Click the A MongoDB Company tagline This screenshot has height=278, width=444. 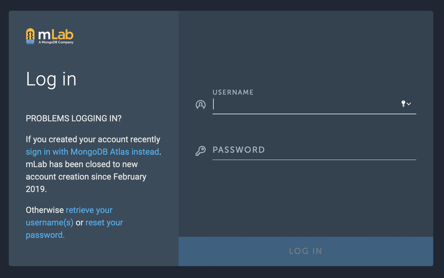click(56, 42)
